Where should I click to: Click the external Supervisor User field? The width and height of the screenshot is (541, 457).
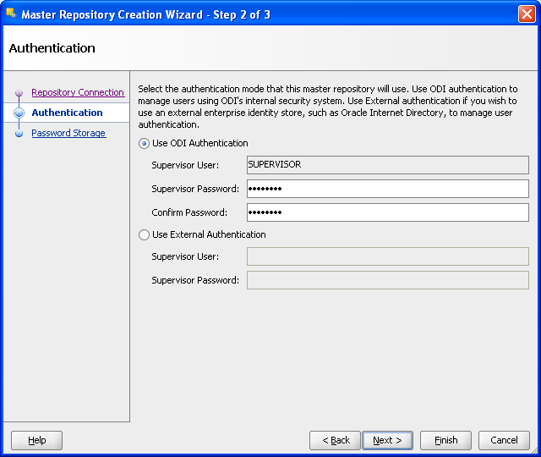pos(388,256)
